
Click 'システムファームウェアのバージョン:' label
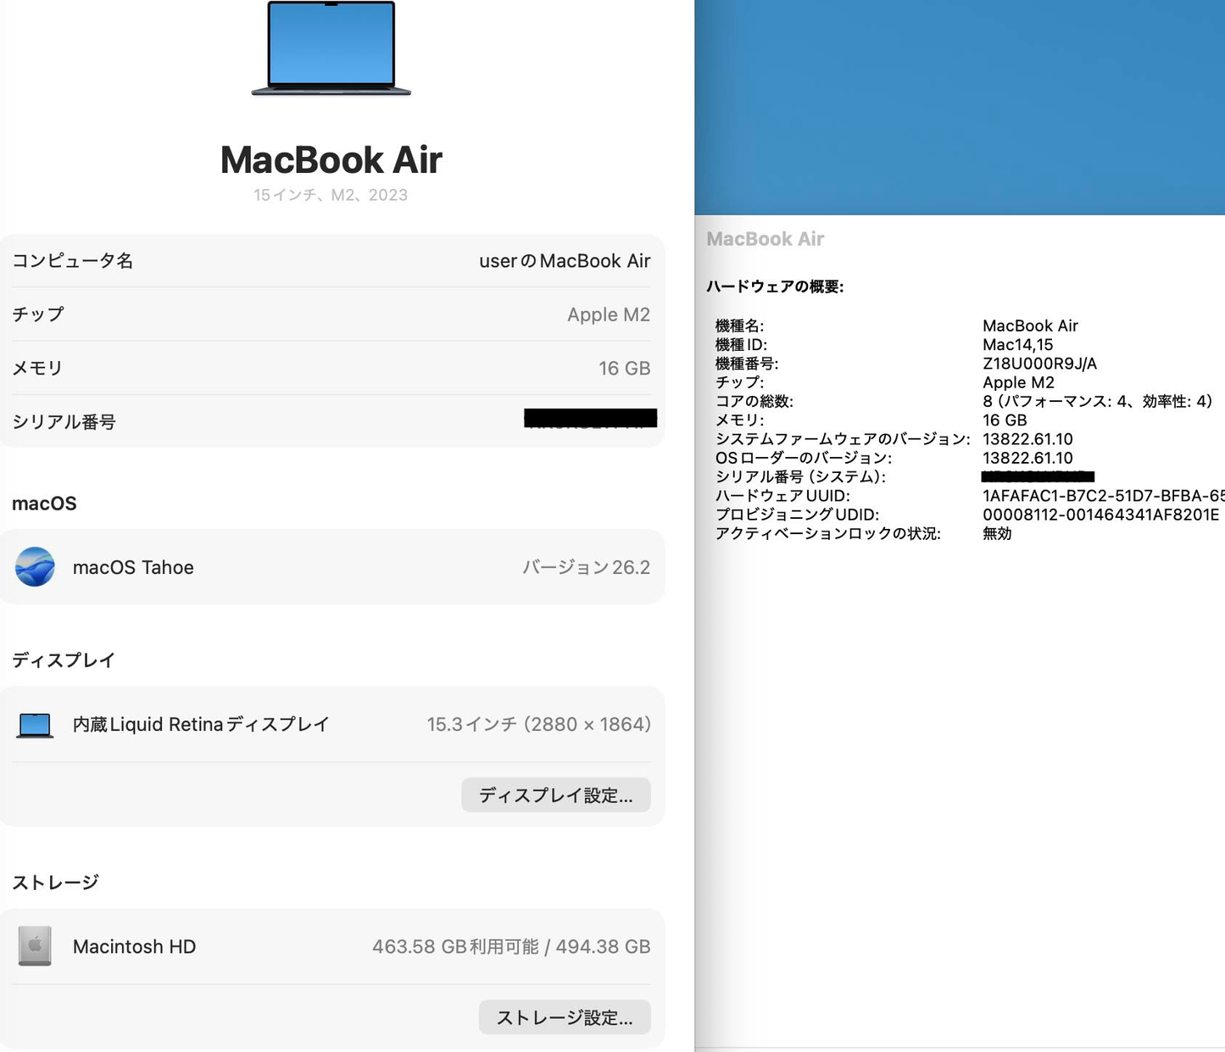pos(843,439)
